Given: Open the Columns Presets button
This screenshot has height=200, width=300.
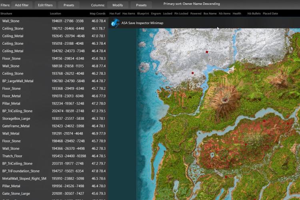Looking at the screenshot, I should [x=141, y=5].
